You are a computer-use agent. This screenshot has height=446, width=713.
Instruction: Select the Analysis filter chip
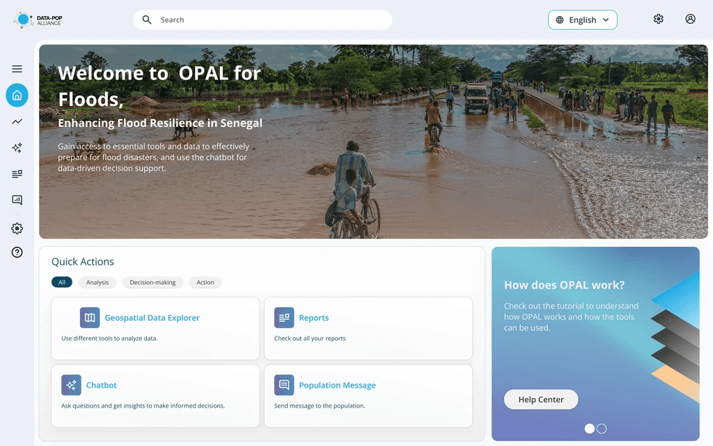[97, 282]
